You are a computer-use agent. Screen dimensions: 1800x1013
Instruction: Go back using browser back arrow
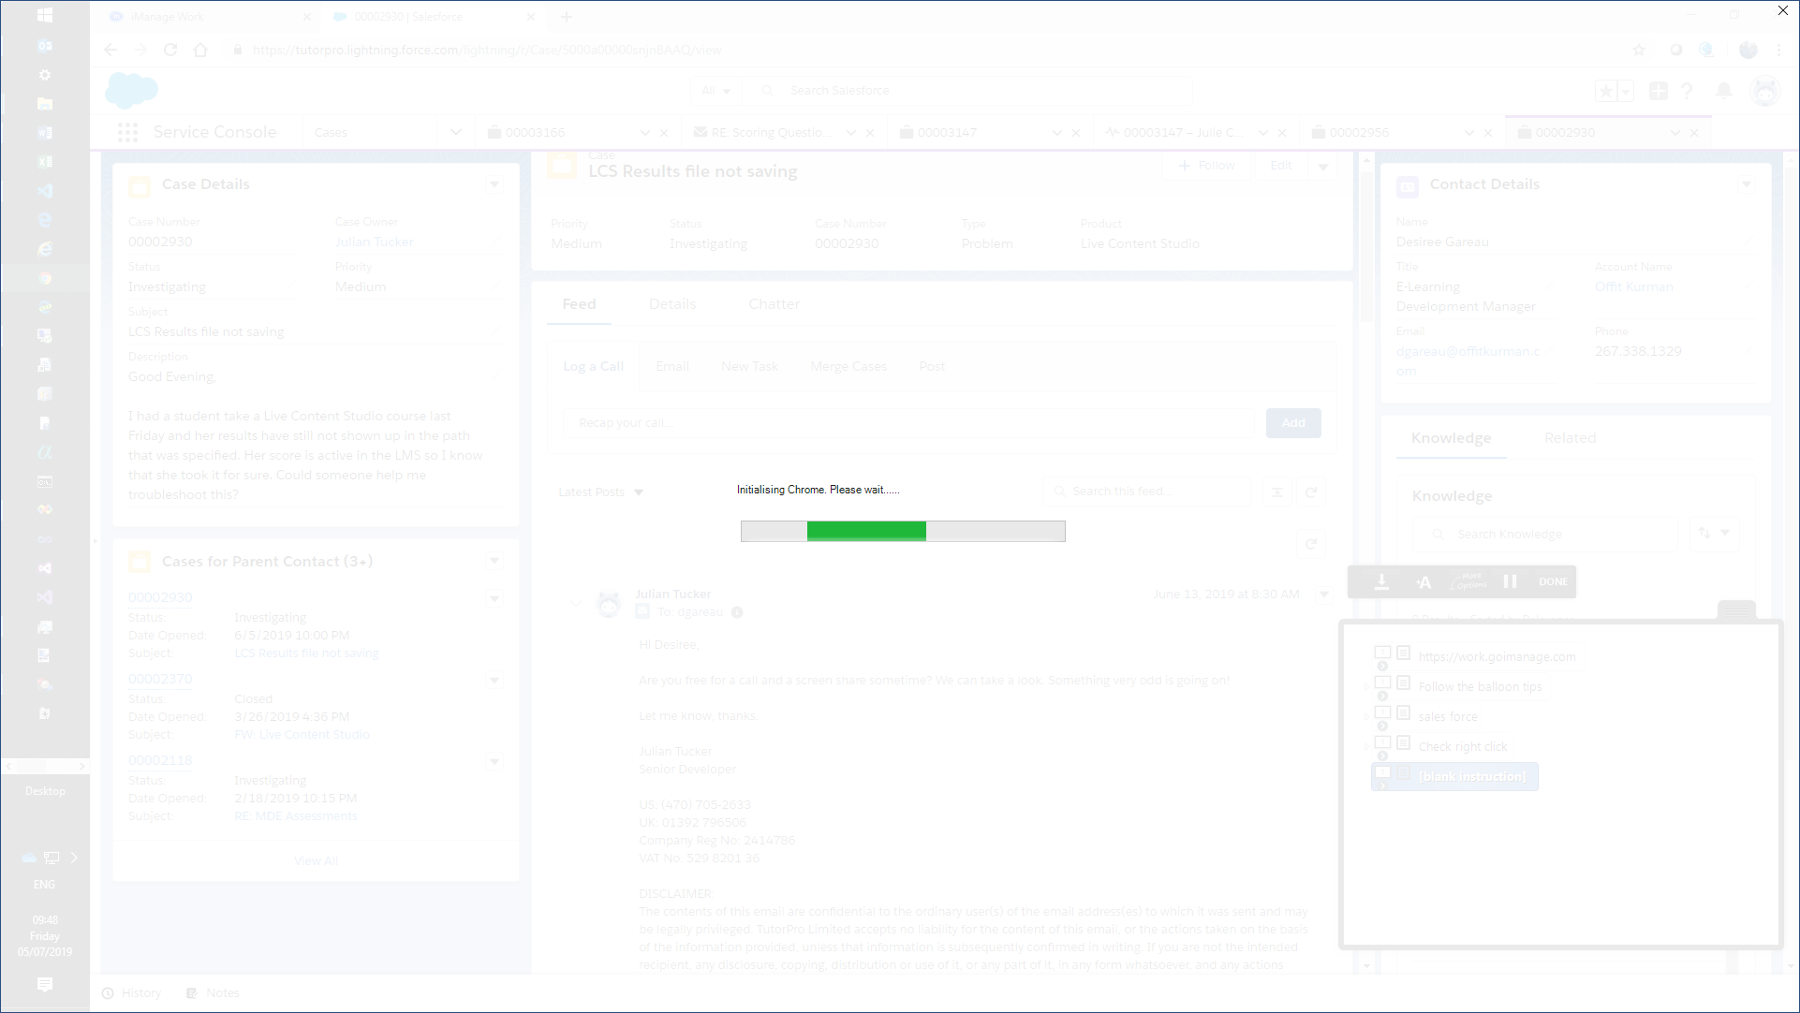[111, 50]
